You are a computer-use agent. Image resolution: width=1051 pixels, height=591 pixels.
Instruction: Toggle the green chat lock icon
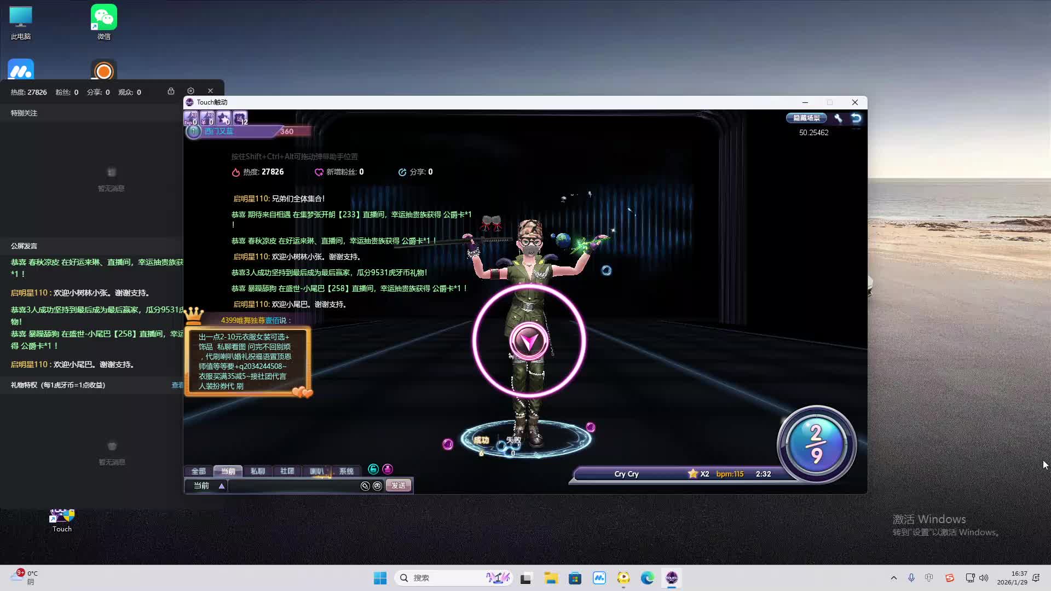click(x=373, y=469)
